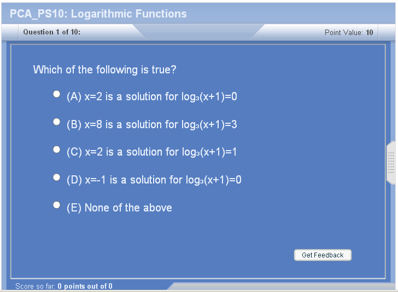Select radio button for option (B)

click(57, 122)
